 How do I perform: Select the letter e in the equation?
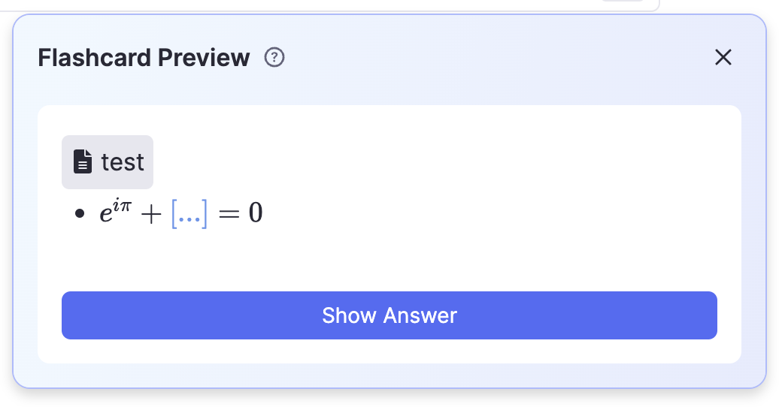(x=106, y=216)
